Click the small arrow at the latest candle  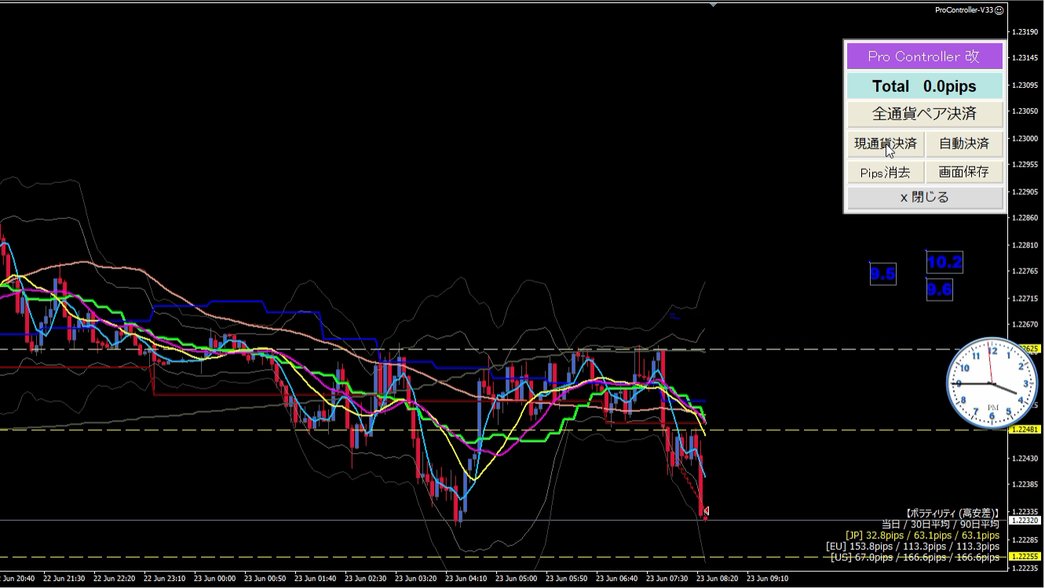click(707, 511)
